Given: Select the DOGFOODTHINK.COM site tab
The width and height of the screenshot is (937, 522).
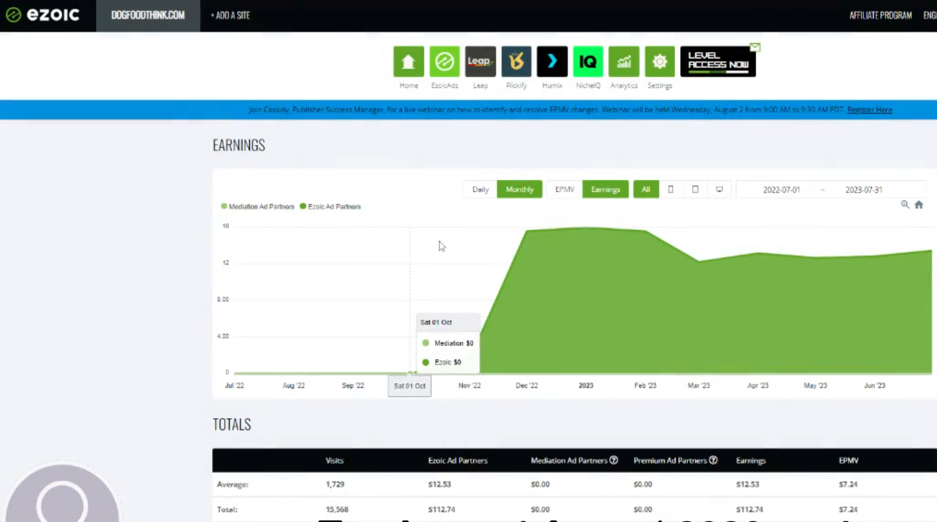Looking at the screenshot, I should click(x=148, y=16).
